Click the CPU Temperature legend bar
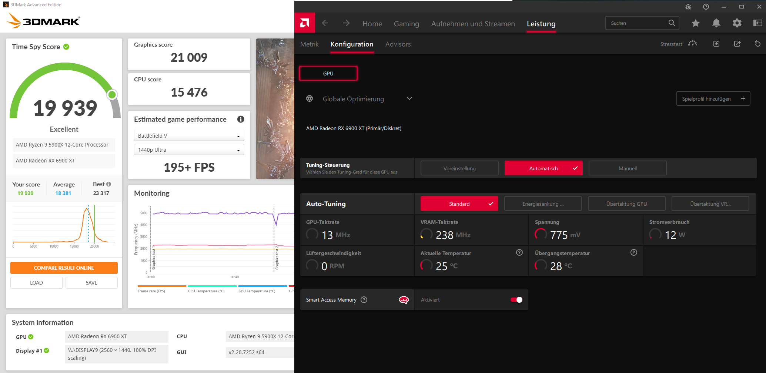The width and height of the screenshot is (766, 373). 212,286
